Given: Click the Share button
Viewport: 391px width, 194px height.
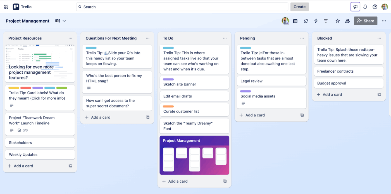Looking at the screenshot, I should click(x=366, y=21).
